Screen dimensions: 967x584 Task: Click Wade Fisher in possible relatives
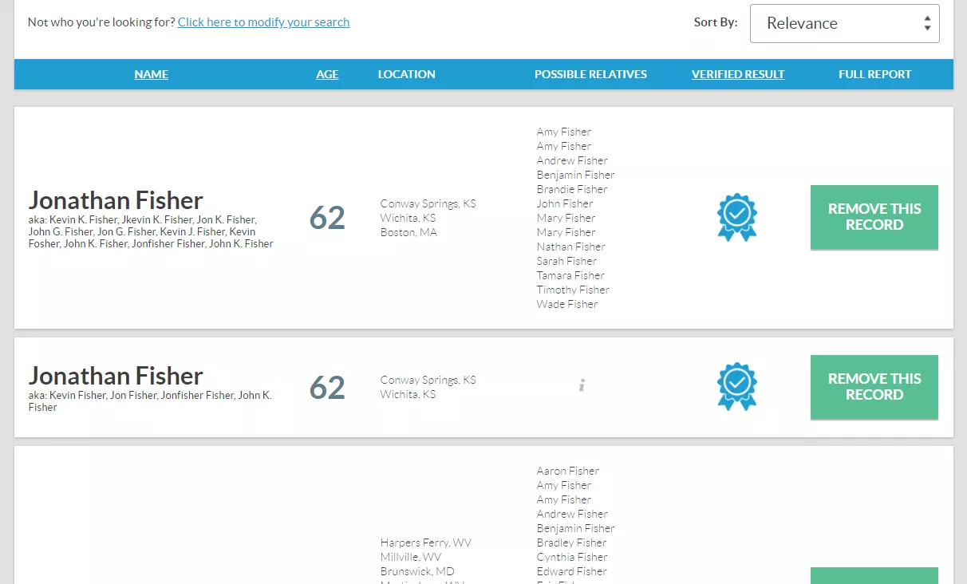[x=566, y=304]
